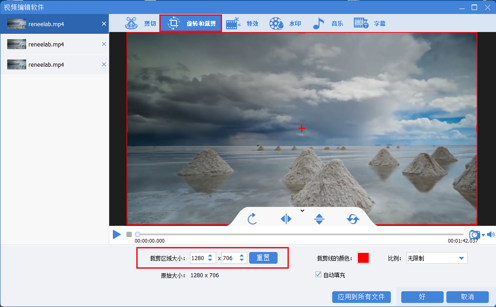Image resolution: width=496 pixels, height=307 pixels.
Task: Decrease the crop height value
Action: pyautogui.click(x=241, y=261)
